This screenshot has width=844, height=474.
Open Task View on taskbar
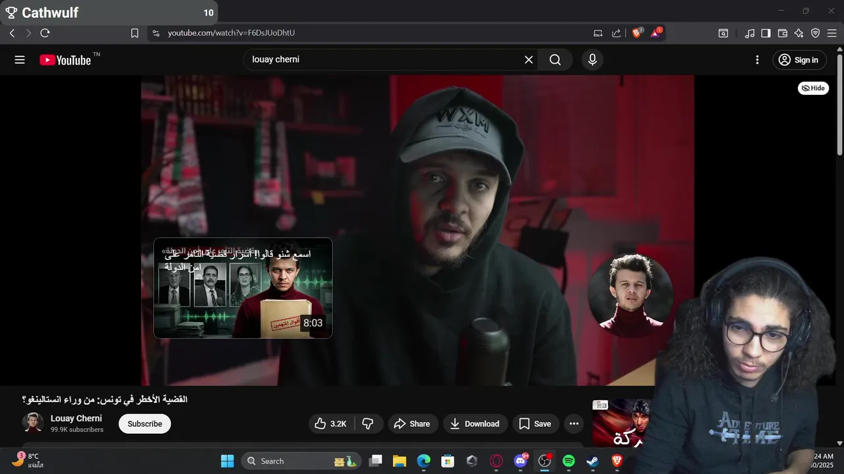[376, 461]
